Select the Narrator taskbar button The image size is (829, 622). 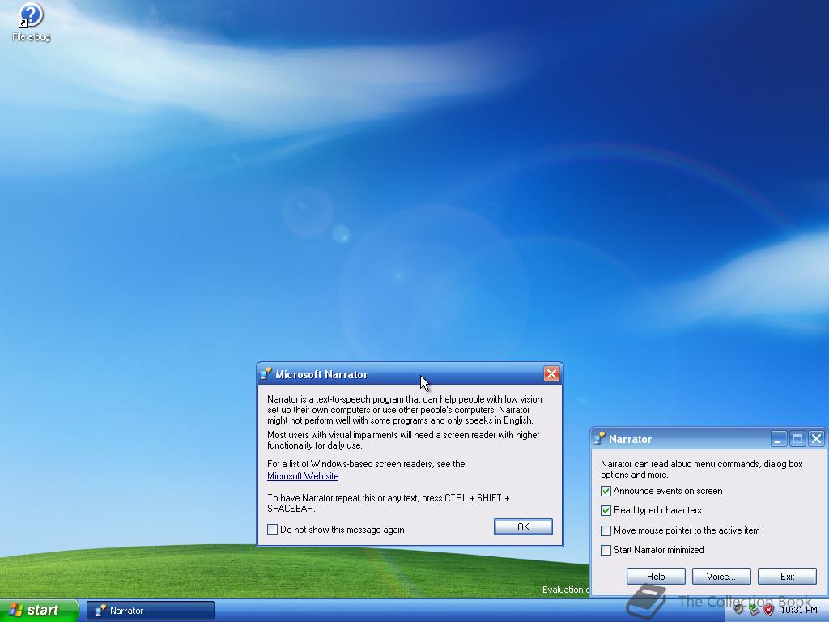coord(151,611)
